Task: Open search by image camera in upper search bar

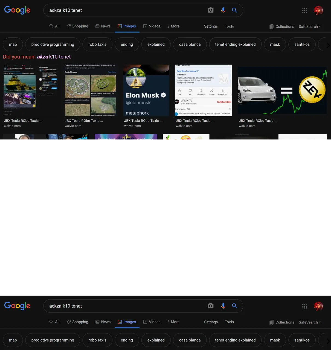Action: pos(210,10)
